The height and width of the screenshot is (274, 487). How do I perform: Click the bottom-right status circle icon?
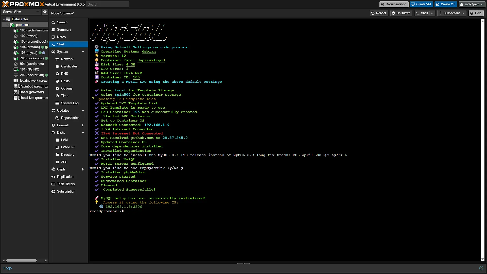[x=481, y=268]
